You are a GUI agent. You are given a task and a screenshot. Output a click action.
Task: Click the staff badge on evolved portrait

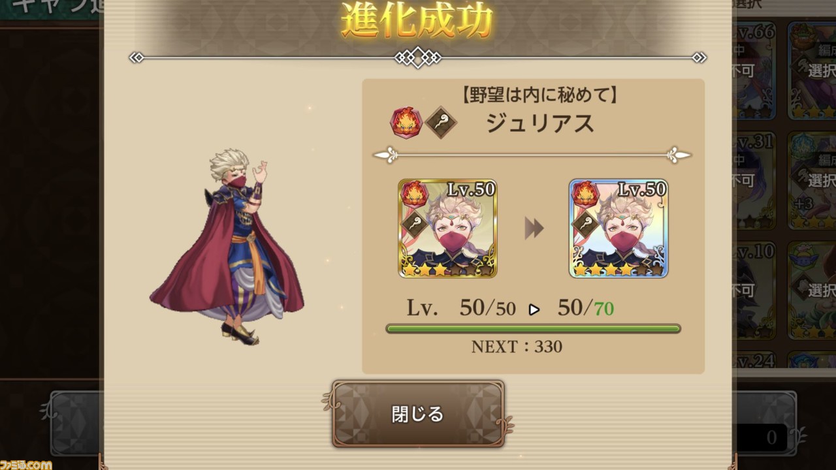[x=585, y=224]
